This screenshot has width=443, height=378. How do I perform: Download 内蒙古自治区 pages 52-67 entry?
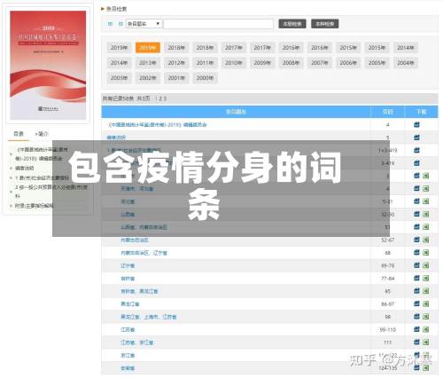416,240
